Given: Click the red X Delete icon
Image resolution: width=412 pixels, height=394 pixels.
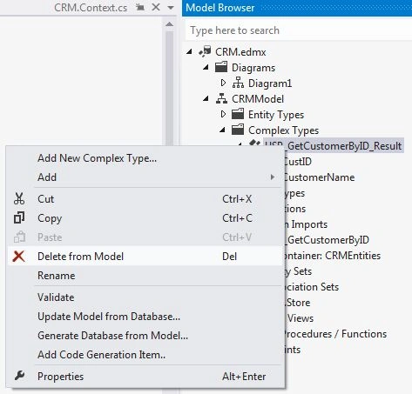Looking at the screenshot, I should [19, 257].
